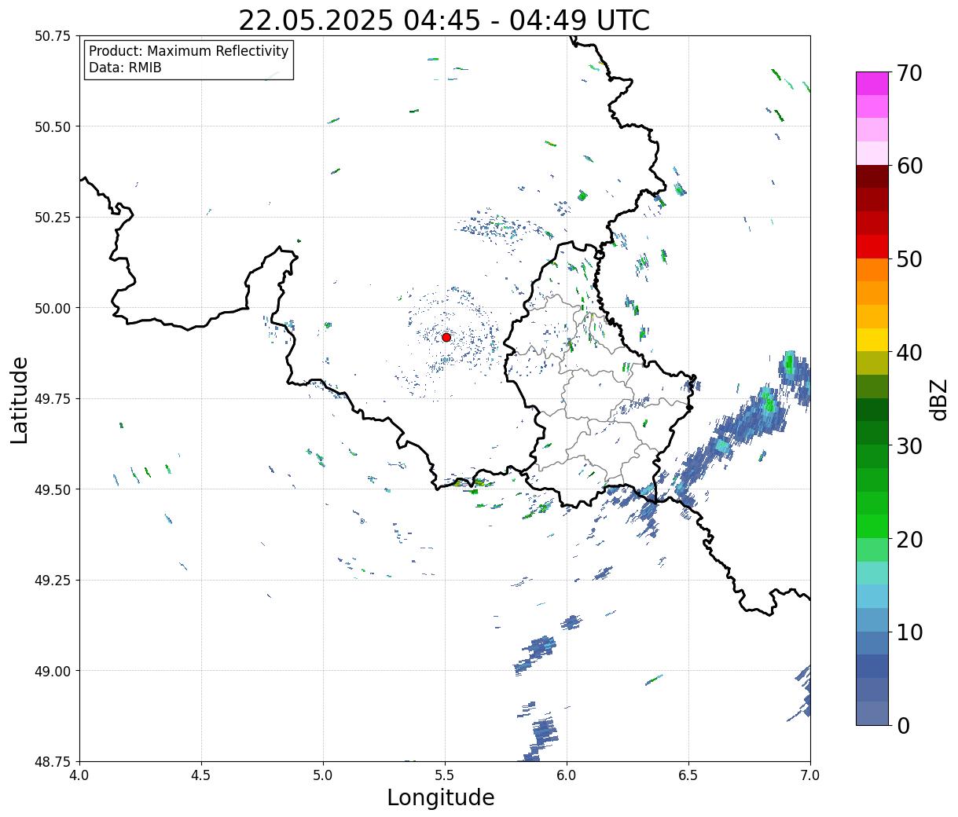
Task: Click the 10 tick label on colorbar
Action: pyautogui.click(x=909, y=632)
